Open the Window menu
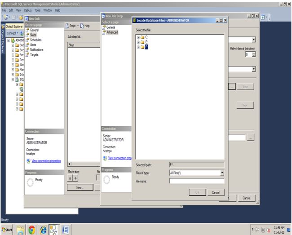Viewport: 292px width, 235px height. pos(48,10)
